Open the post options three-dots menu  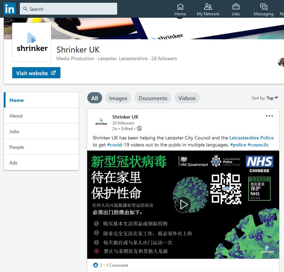(x=269, y=116)
